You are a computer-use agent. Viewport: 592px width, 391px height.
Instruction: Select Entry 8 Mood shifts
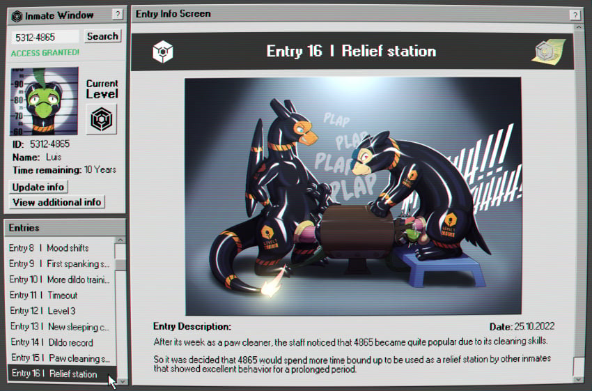pos(61,248)
